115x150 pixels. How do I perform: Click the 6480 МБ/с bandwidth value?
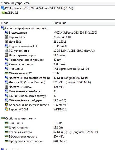(60, 141)
